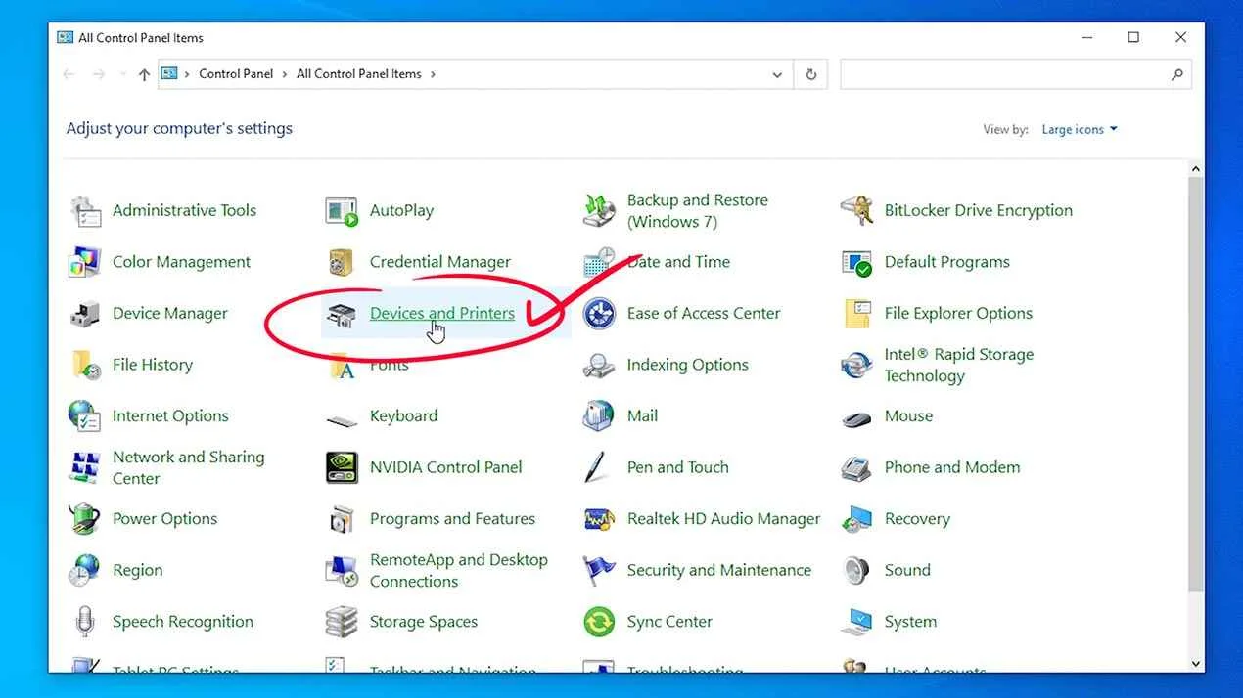This screenshot has width=1243, height=698.
Task: Expand the address bar history dropdown
Action: 777,74
